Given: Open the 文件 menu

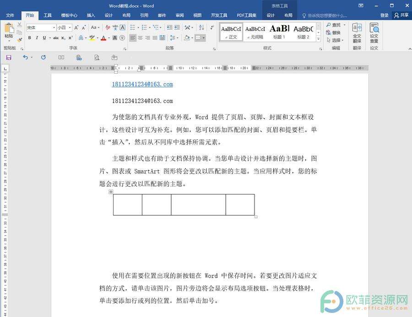Looking at the screenshot, I should pos(10,15).
